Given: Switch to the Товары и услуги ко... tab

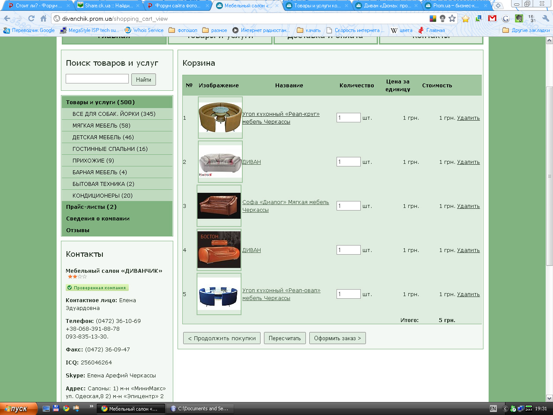Looking at the screenshot, I should (x=318, y=6).
